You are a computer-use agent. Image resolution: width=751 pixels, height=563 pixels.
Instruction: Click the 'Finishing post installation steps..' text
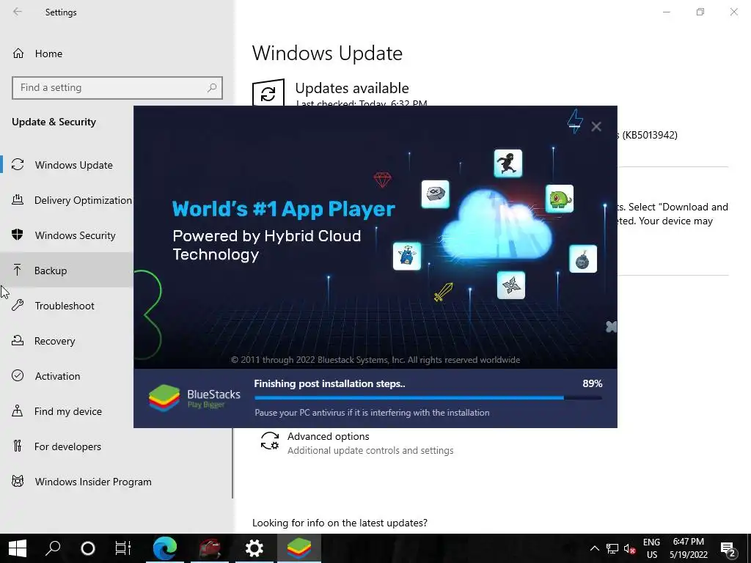pos(329,383)
